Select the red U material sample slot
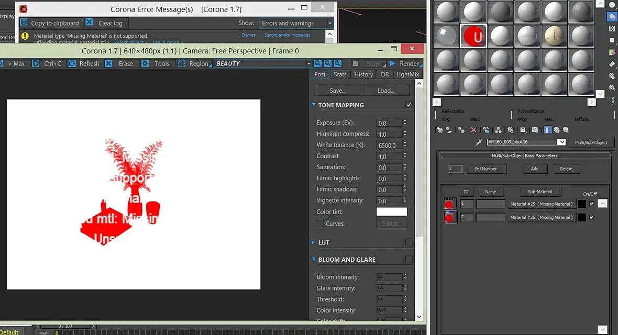This screenshot has width=618, height=335. (474, 36)
